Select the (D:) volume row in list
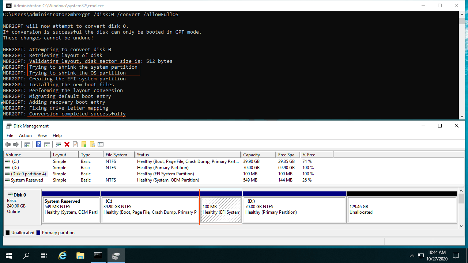Screen dimensions: 468x263 tap(15, 168)
